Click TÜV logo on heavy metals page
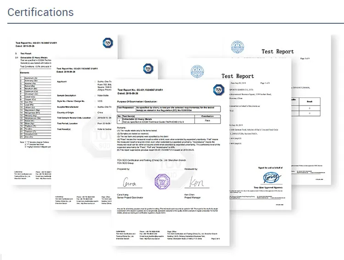Screen dimensions: 344x260 click(x=108, y=43)
